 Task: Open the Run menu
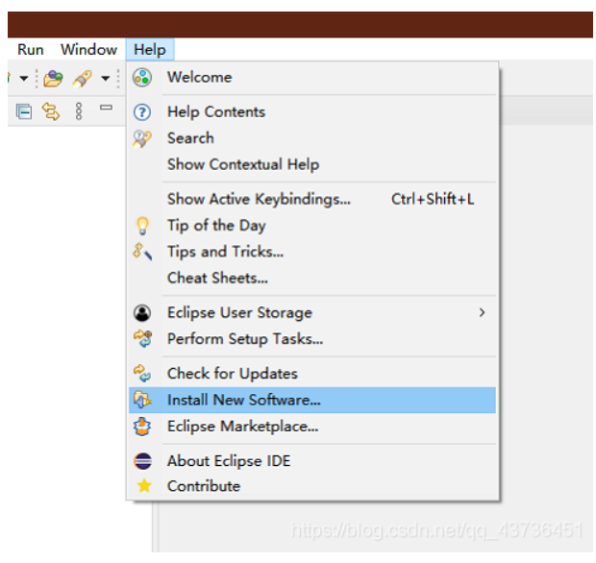pos(31,50)
